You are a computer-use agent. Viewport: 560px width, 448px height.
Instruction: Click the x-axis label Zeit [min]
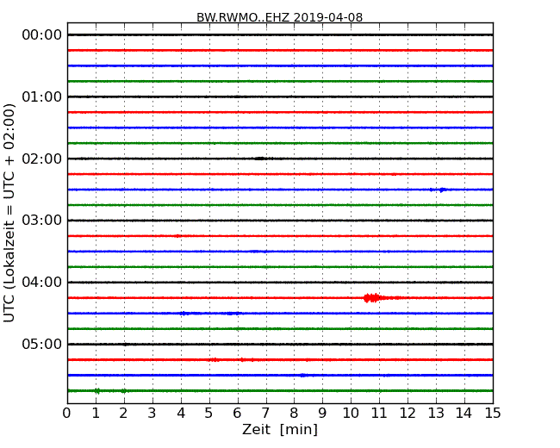coord(280,429)
